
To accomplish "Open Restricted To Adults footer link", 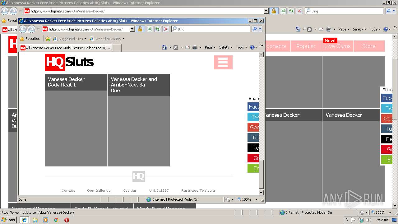I will click(x=198, y=190).
